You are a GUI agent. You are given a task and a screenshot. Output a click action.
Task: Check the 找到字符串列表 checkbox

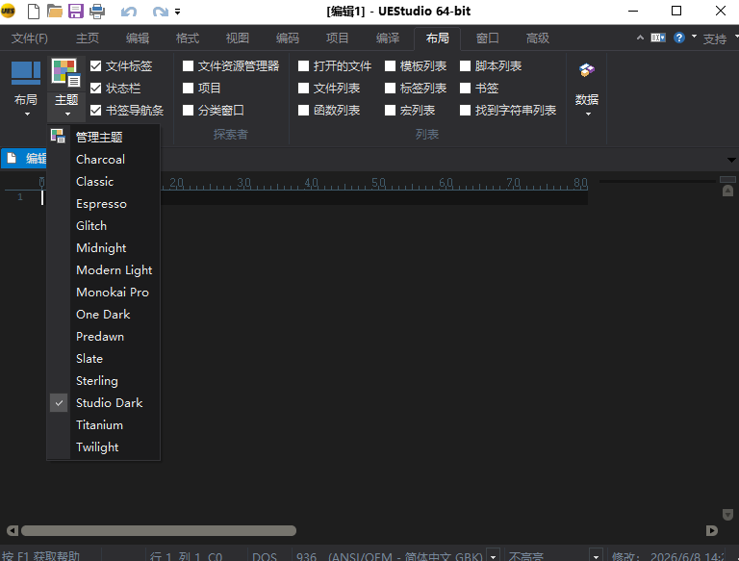coord(465,111)
